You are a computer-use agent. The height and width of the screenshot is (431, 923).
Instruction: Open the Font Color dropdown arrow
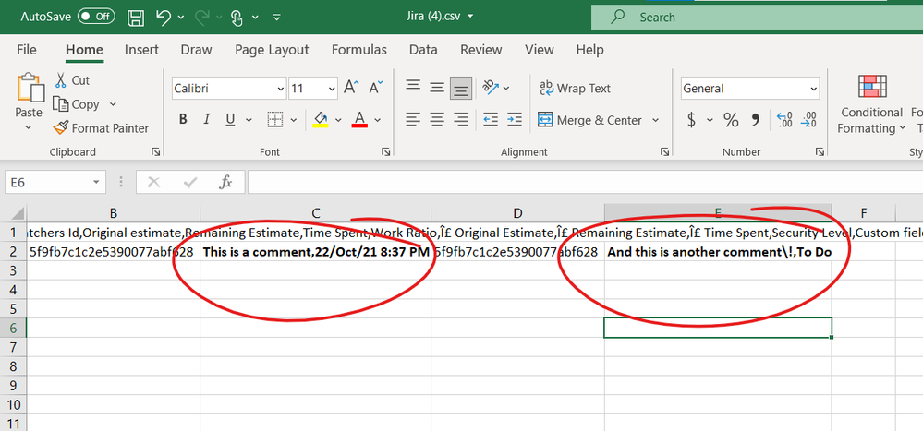(x=378, y=120)
